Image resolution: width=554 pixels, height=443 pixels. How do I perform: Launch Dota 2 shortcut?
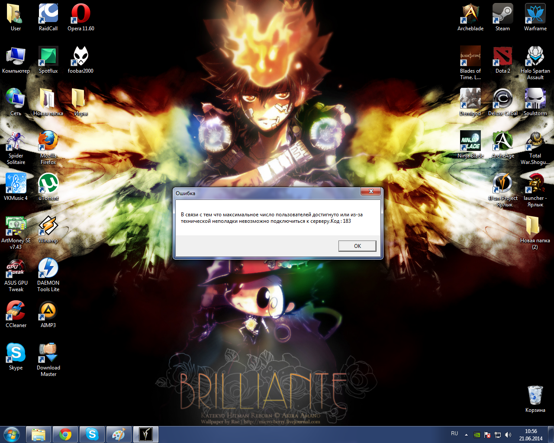pyautogui.click(x=502, y=60)
